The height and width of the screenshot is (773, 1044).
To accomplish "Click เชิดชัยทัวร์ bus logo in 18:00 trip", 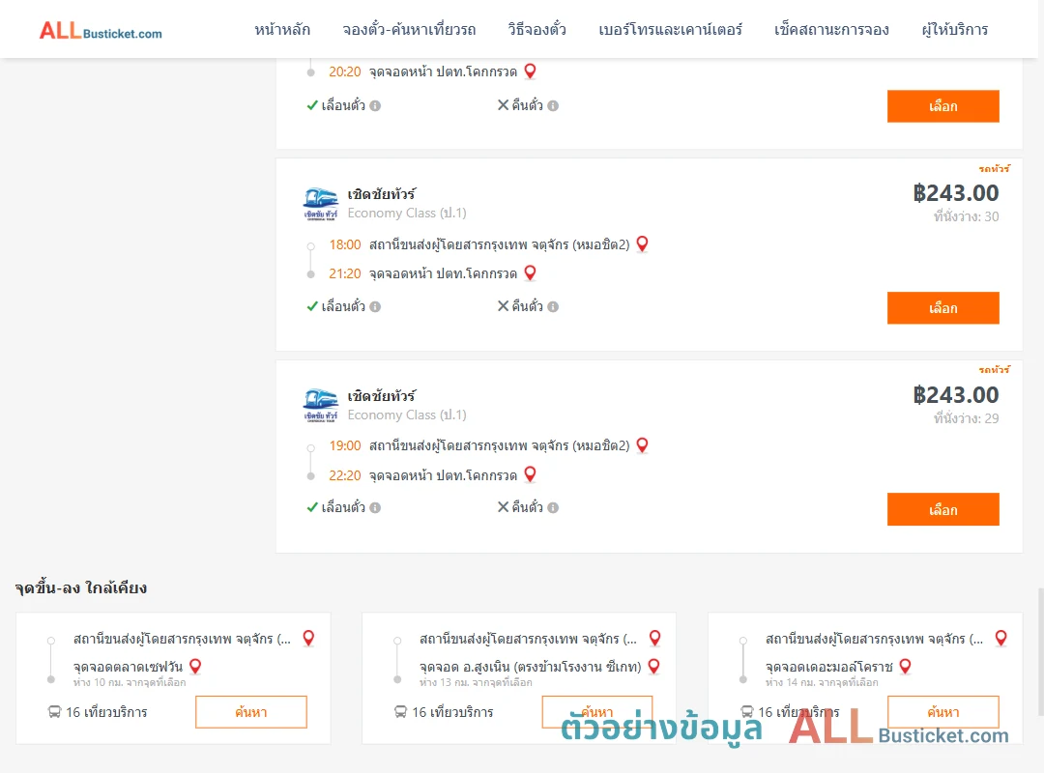I will point(320,204).
